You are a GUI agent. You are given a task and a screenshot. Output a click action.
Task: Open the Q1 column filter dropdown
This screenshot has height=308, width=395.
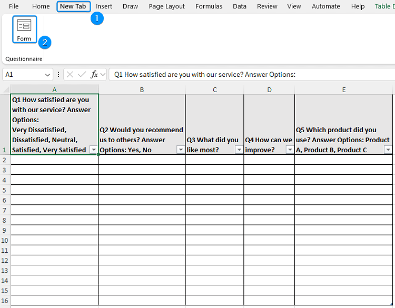pos(94,150)
